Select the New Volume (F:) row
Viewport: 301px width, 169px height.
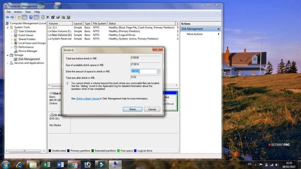coord(113,31)
